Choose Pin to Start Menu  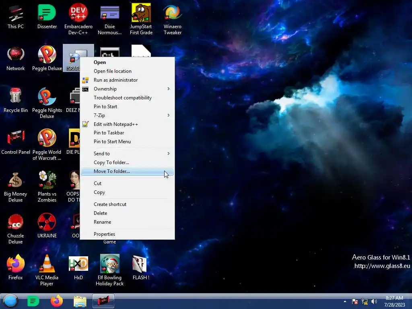tap(127, 141)
